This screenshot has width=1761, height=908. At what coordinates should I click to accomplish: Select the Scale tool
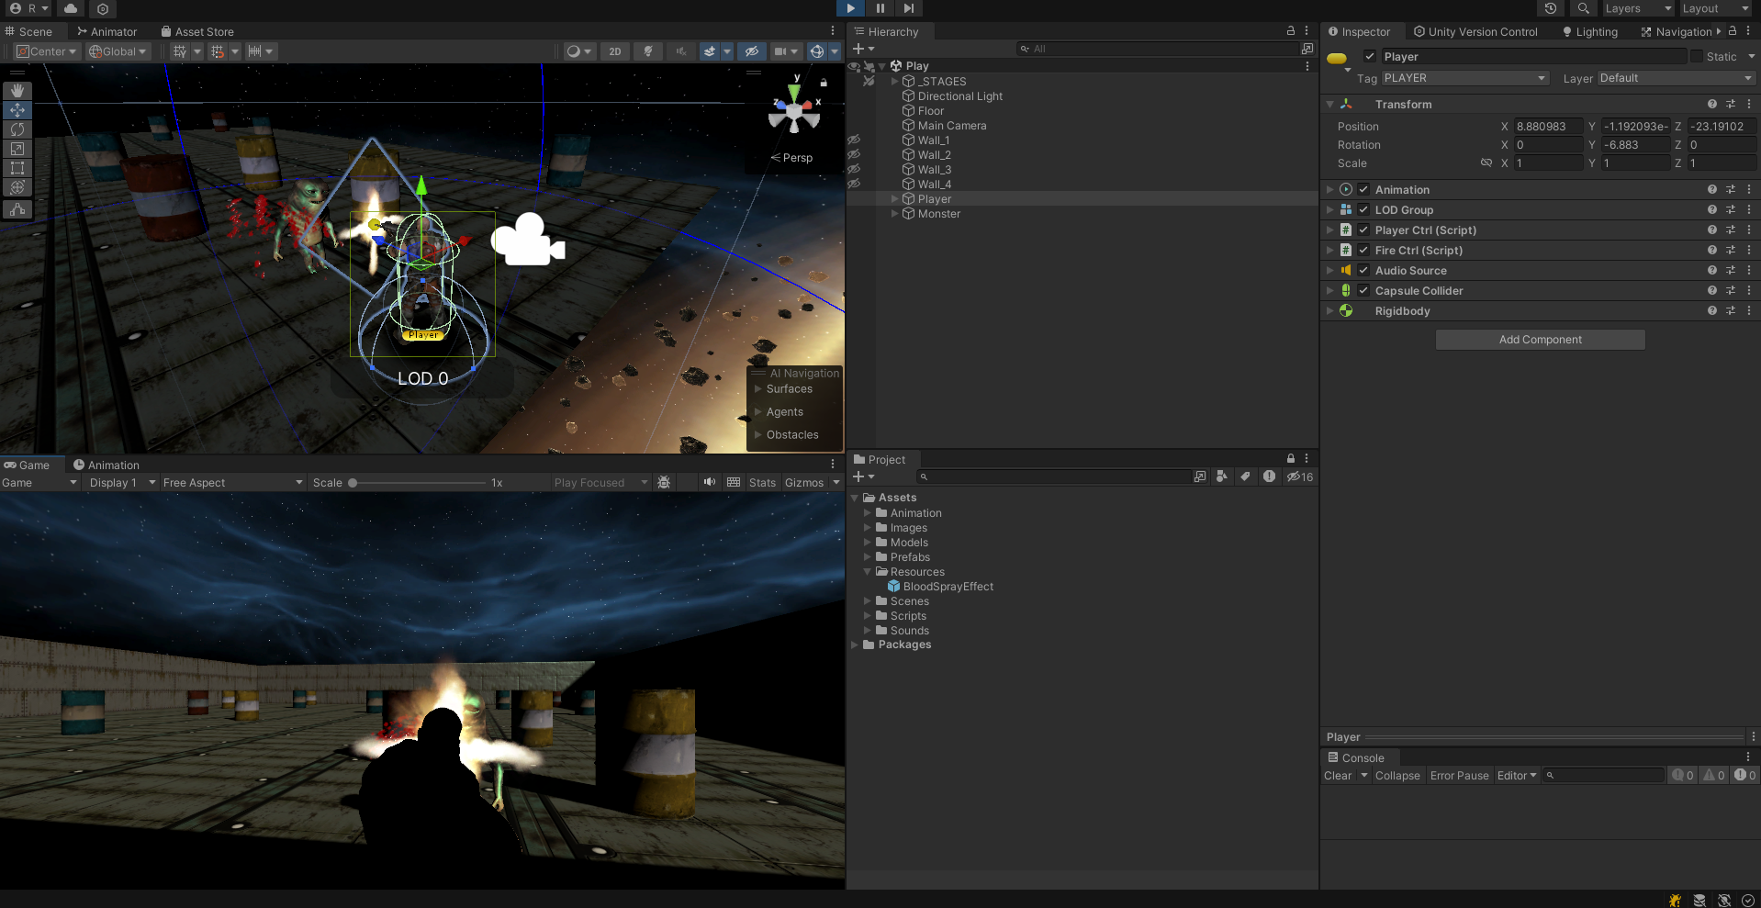pyautogui.click(x=17, y=148)
